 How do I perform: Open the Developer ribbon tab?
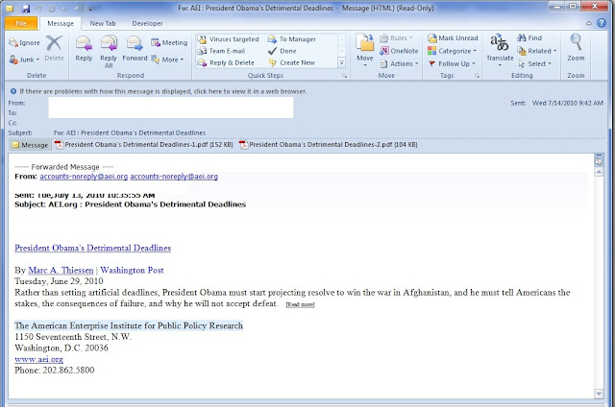pos(147,23)
